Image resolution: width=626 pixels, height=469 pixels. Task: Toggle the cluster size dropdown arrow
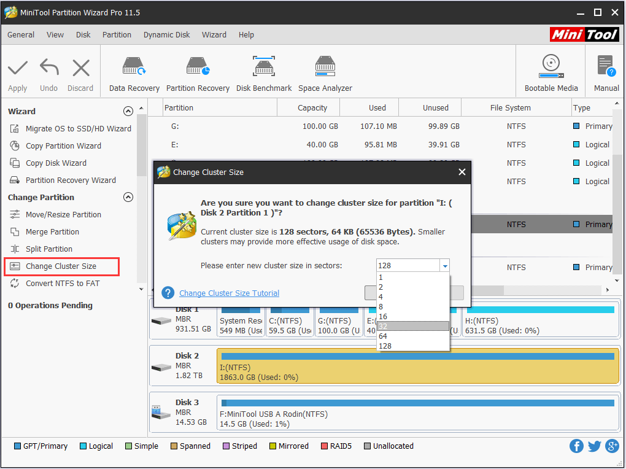(445, 266)
